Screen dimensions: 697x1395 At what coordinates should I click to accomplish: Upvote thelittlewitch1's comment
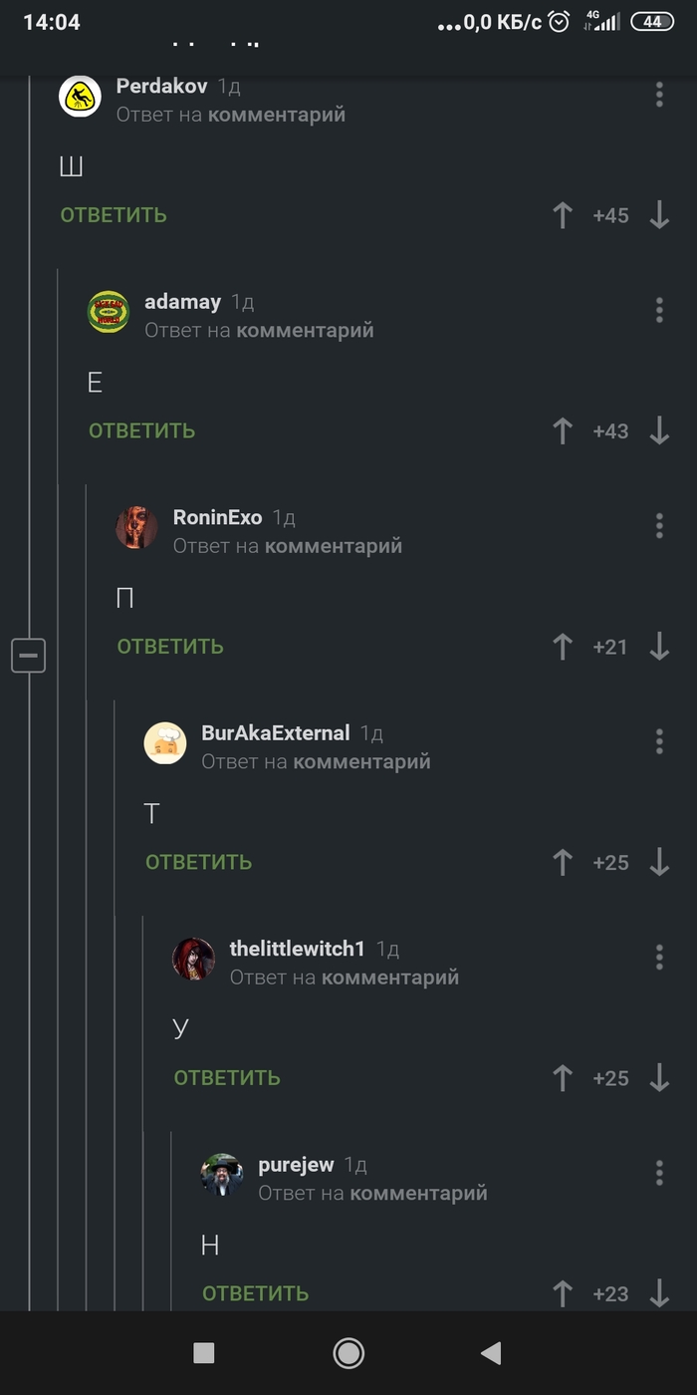[563, 1078]
